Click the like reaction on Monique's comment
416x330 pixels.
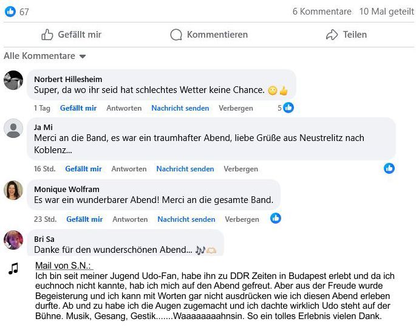click(x=276, y=218)
